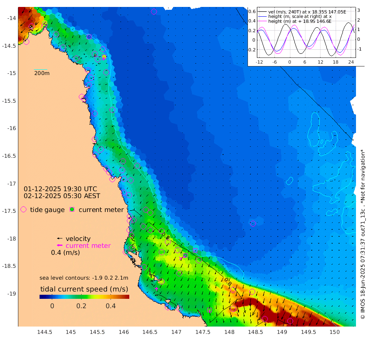Click inside the inset time-series plot
The height and width of the screenshot is (340, 367).
click(x=306, y=32)
